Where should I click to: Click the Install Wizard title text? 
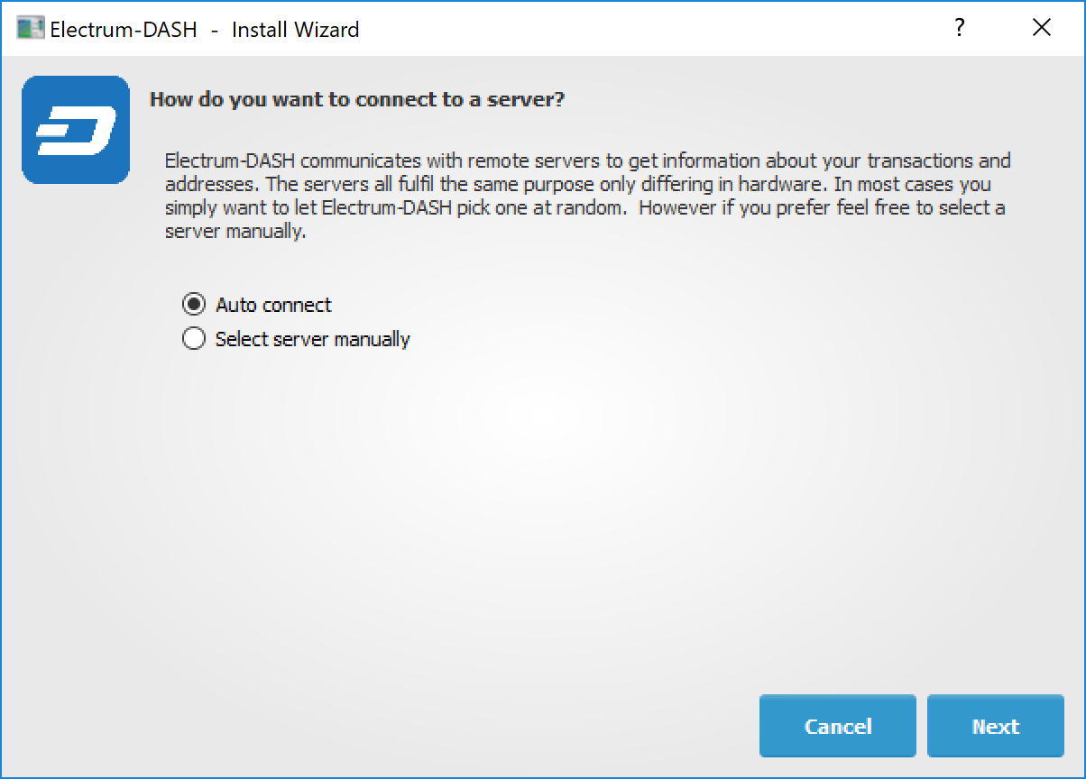point(295,30)
